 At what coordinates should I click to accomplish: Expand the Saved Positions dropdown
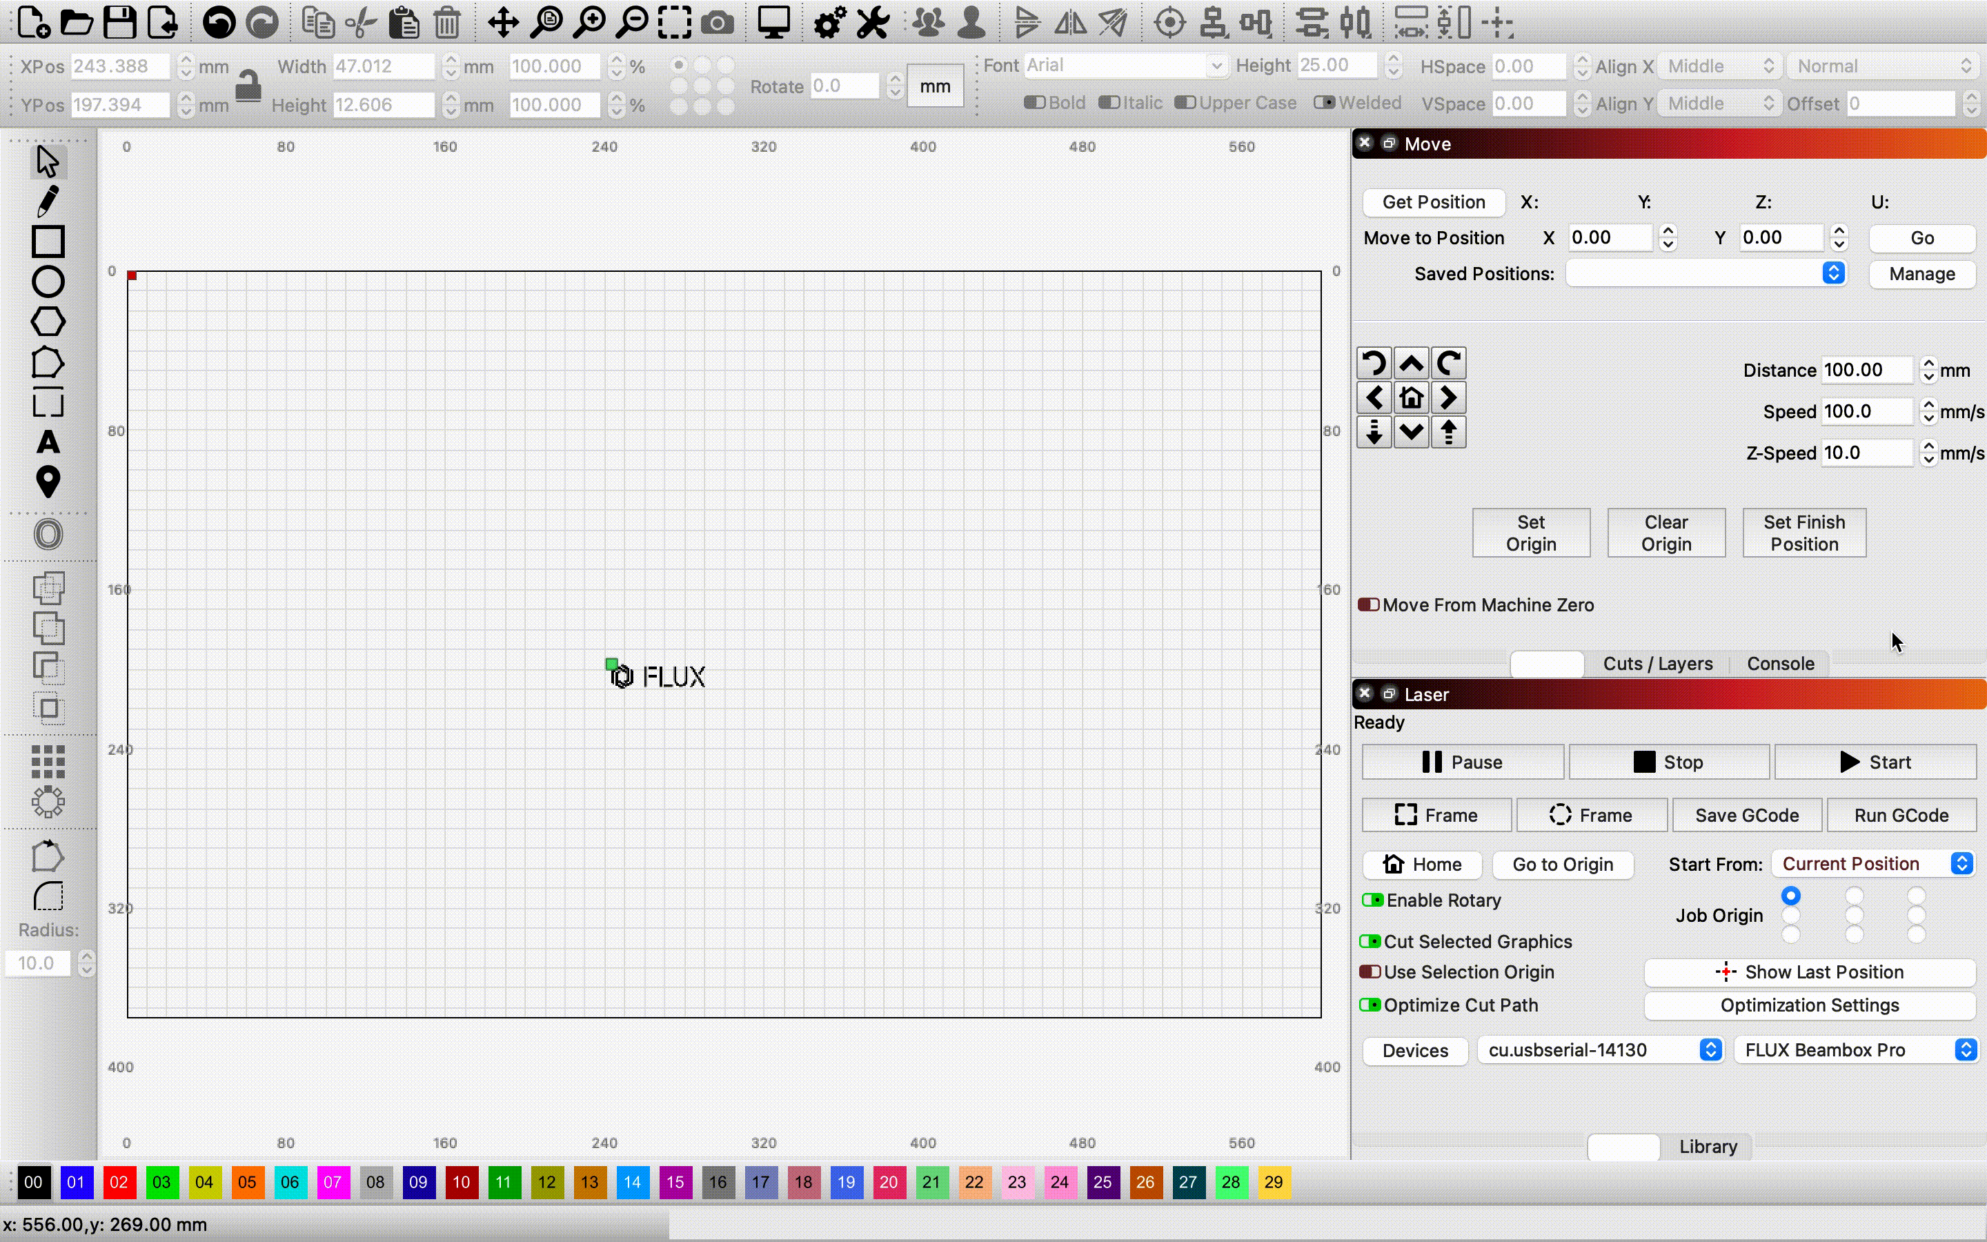[1707, 273]
